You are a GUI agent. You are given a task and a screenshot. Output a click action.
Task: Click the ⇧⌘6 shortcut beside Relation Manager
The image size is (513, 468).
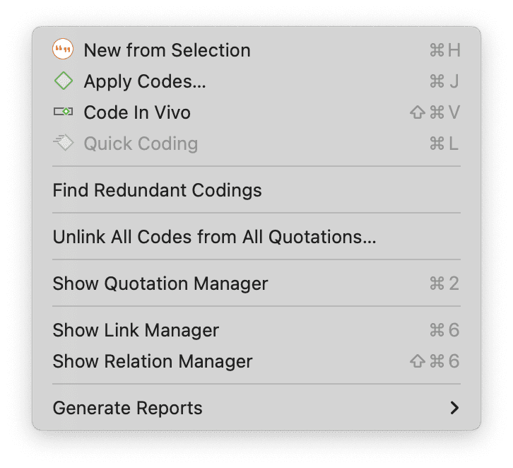coord(435,361)
